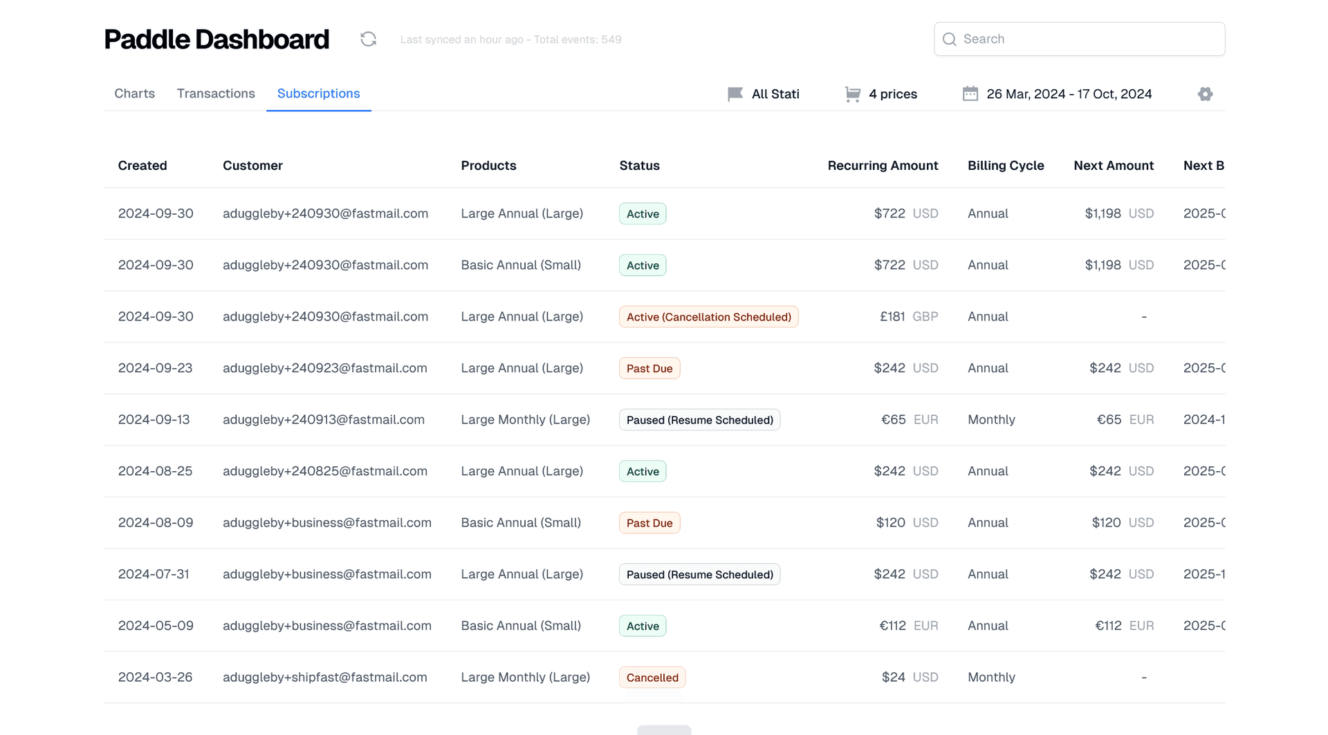Open the 26 Mar – 17 Oct date picker
The height and width of the screenshot is (735, 1328).
[x=1069, y=94]
